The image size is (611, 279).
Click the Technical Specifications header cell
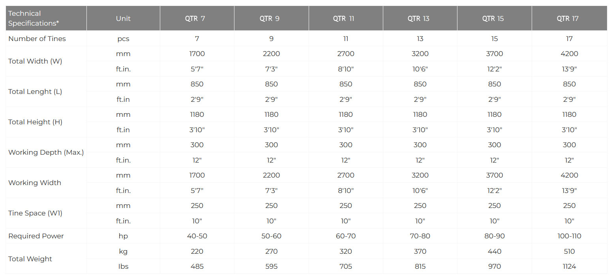coord(34,19)
